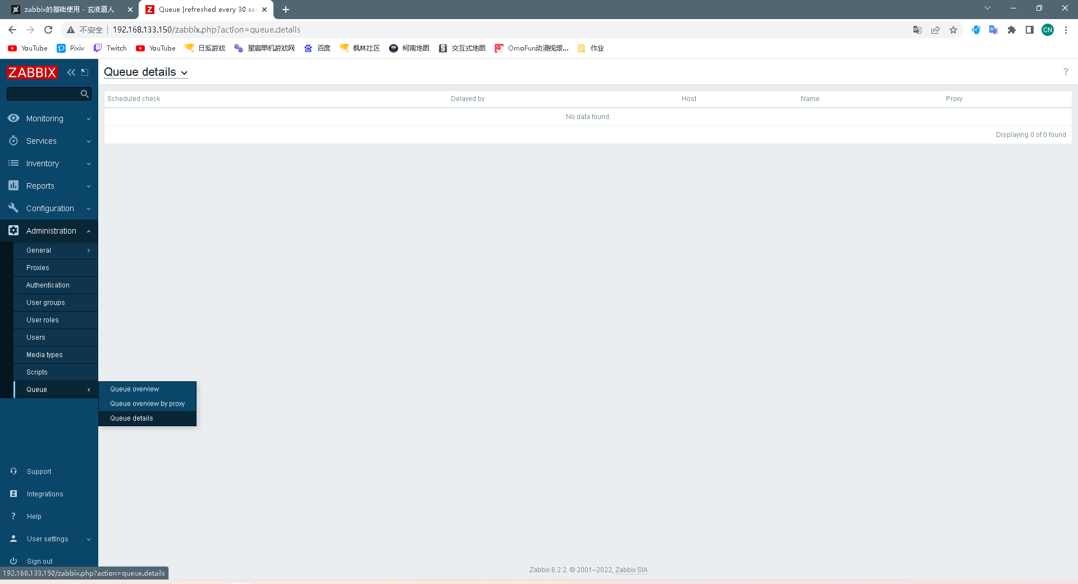Screen dimensions: 1078x584
Task: Click the sidebar Help question icon
Action: pos(13,516)
